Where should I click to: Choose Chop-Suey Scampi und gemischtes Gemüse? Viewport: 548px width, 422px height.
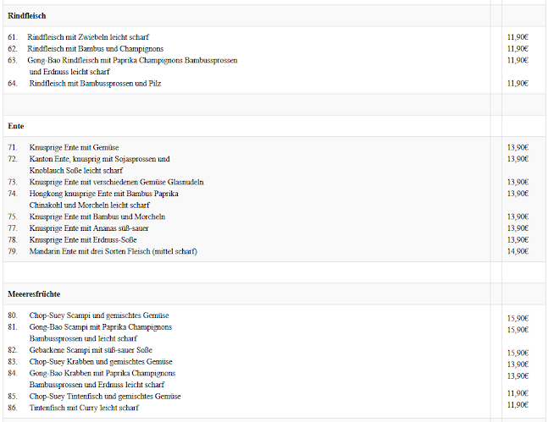click(x=100, y=315)
